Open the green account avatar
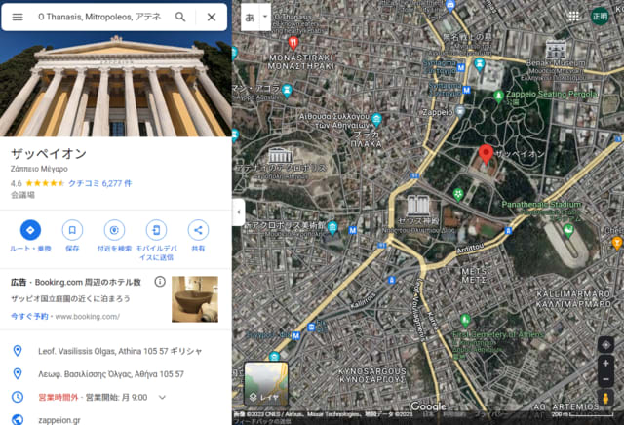Viewport: 624px width, 425px height. 600,17
